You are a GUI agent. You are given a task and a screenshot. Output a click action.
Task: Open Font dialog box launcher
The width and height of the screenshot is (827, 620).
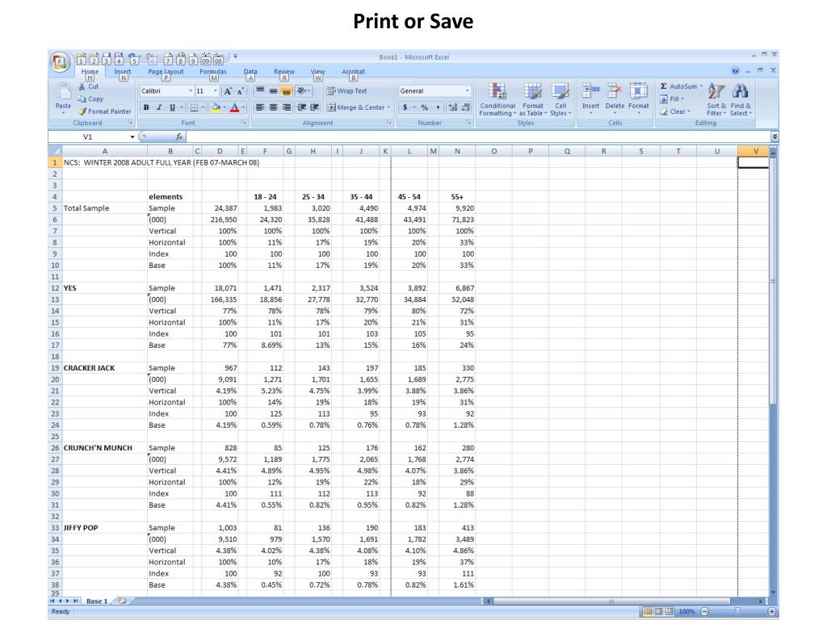[x=244, y=123]
